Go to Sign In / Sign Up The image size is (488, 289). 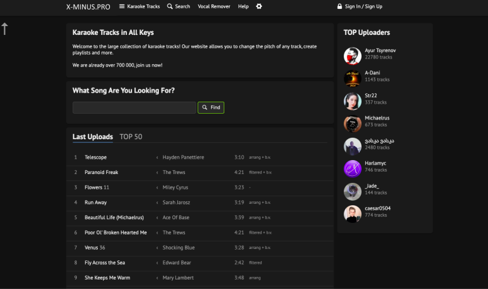[363, 6]
